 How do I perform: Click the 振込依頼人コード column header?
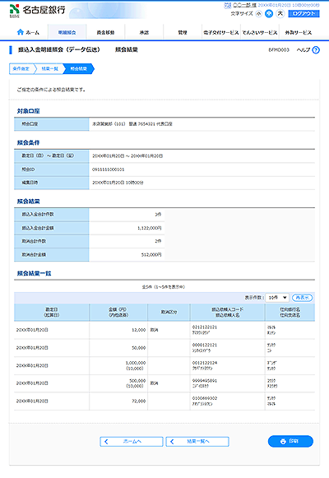tap(228, 312)
